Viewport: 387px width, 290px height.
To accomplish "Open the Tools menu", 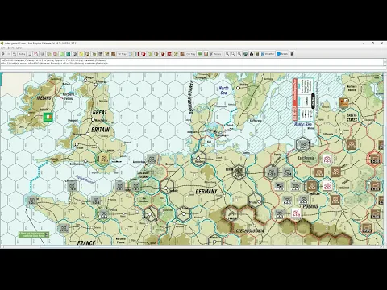I will [10, 48].
